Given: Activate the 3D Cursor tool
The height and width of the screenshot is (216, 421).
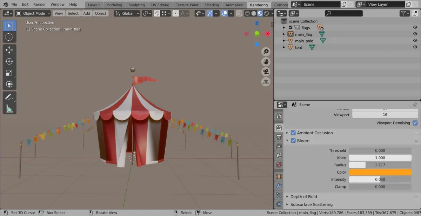Looking at the screenshot, I should pos(9,37).
